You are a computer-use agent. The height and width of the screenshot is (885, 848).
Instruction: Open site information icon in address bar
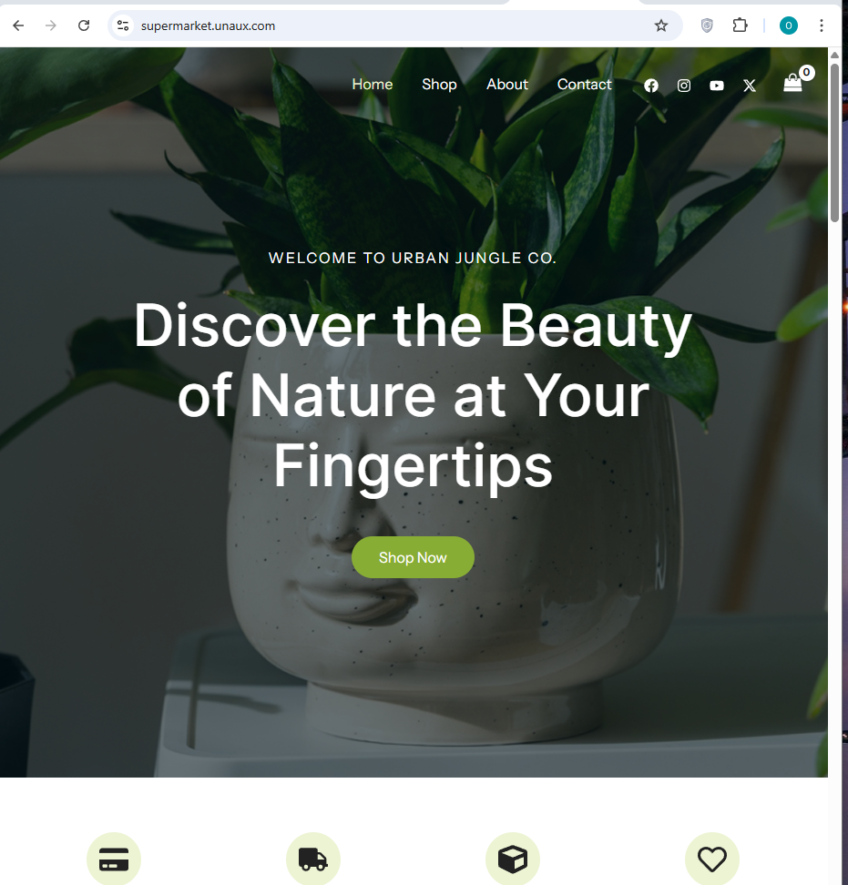coord(123,25)
